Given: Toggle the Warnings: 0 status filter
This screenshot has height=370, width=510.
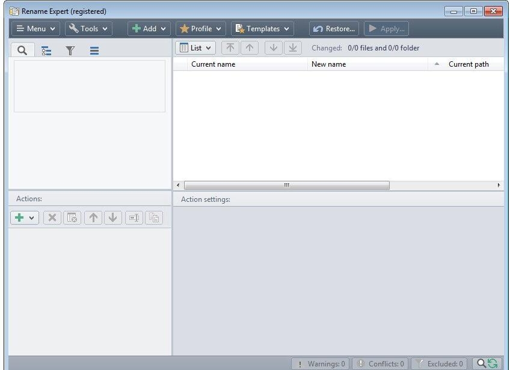Looking at the screenshot, I should [x=321, y=363].
